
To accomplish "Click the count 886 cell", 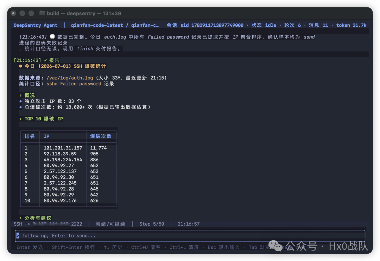I will (94, 160).
